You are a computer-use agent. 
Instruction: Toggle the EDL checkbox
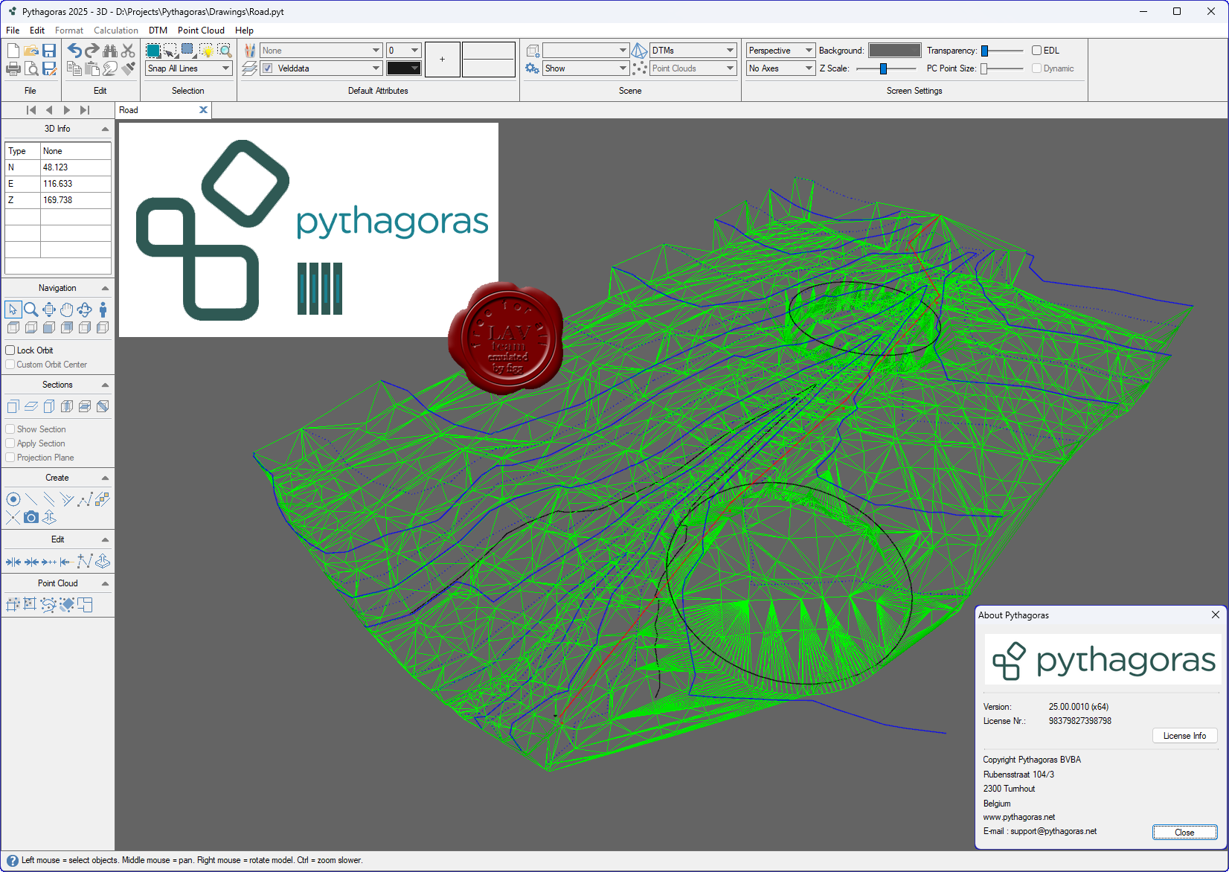[1036, 51]
